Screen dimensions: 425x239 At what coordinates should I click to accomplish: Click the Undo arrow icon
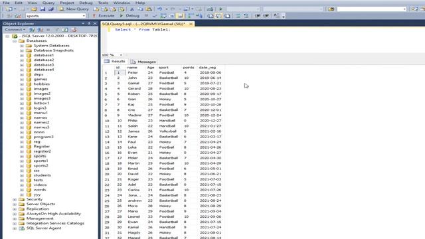159,9
